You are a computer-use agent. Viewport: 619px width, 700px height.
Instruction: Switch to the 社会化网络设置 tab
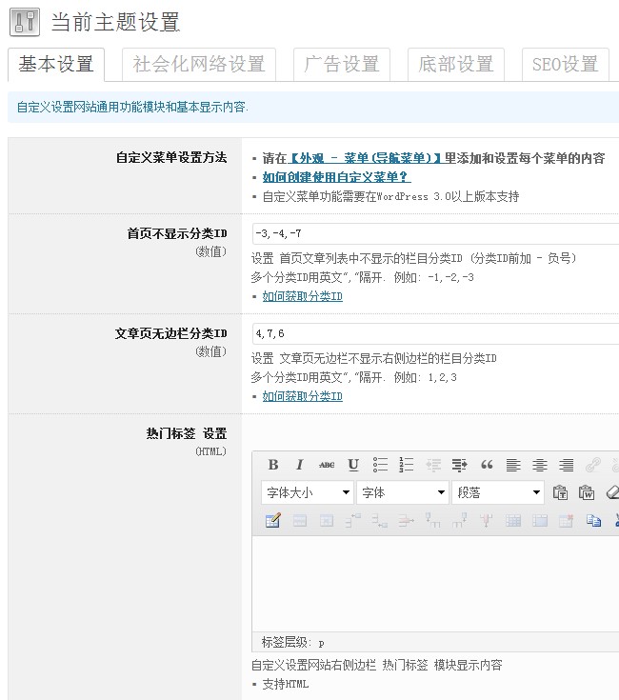click(199, 65)
